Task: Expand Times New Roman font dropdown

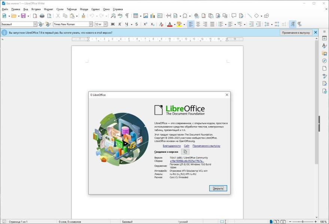Action: pyautogui.click(x=91, y=24)
